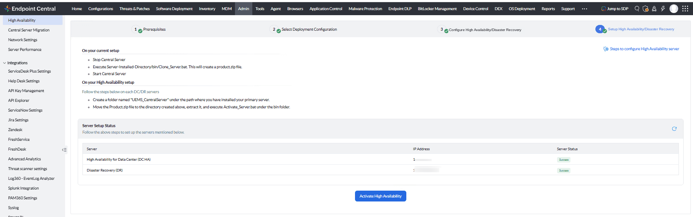Click Success status for DC HA server
Image resolution: width=693 pixels, height=217 pixels.
tap(564, 160)
